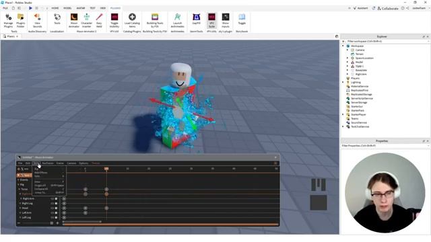Viewport: 431px width, 242px height.
Task: Select SoundService in Explorer
Action: tap(359, 122)
